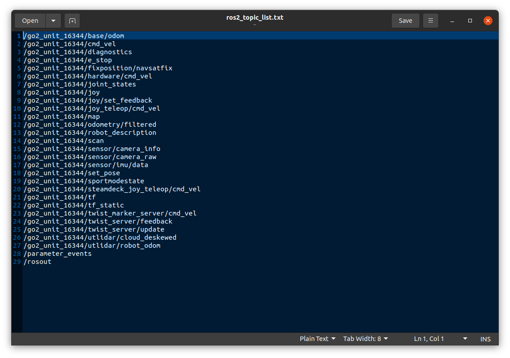
Task: Click line number 29 in the gutter
Action: coord(17,262)
